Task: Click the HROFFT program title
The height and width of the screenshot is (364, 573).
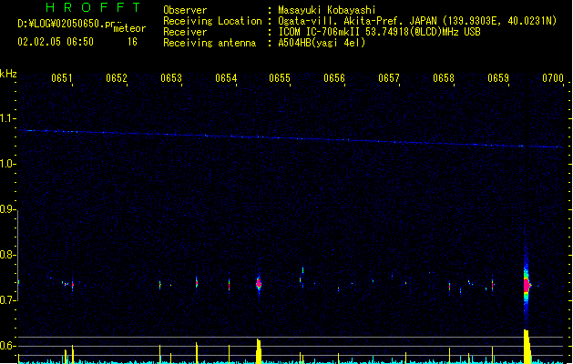Action: [x=93, y=7]
